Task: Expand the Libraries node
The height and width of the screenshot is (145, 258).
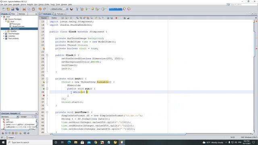Action: click(4, 36)
